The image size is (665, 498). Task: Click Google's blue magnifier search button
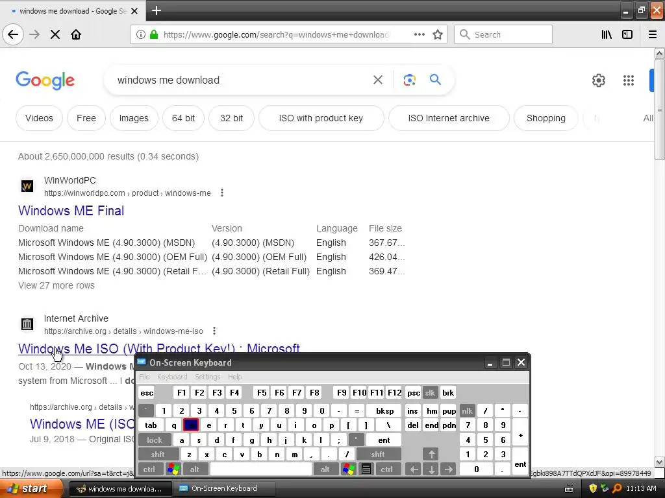435,79
